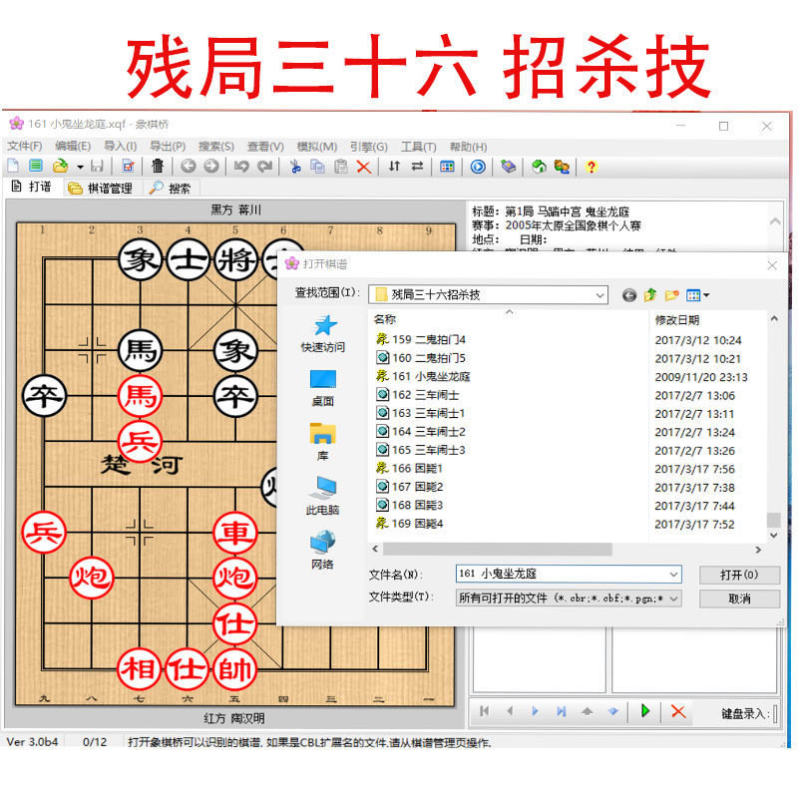Click the book toolbar icon
The height and width of the screenshot is (798, 798).
[x=509, y=167]
